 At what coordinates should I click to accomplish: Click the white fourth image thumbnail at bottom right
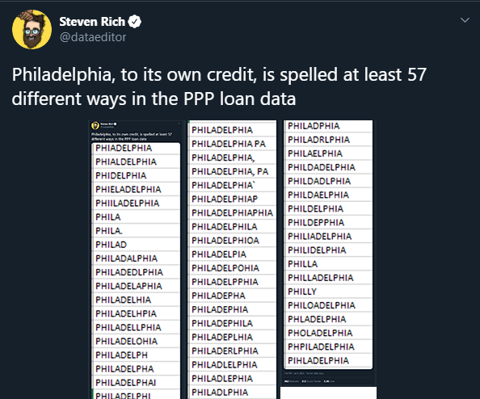(x=328, y=393)
